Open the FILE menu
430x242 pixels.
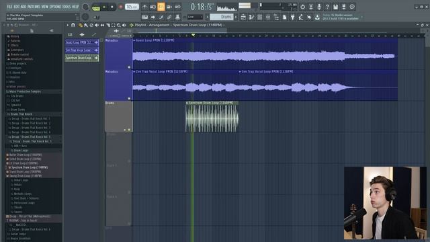pyautogui.click(x=9, y=6)
